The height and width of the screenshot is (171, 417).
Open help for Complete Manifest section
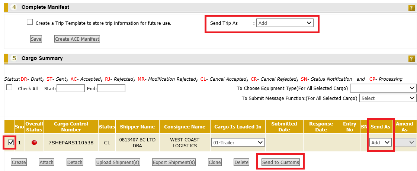coord(411,8)
